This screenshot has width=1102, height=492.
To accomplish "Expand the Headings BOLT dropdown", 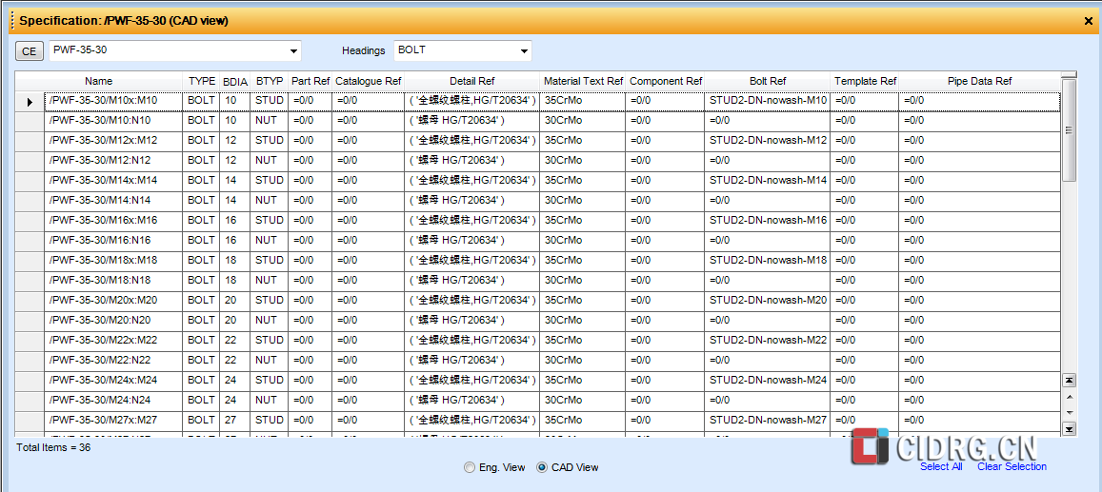I will click(x=524, y=51).
